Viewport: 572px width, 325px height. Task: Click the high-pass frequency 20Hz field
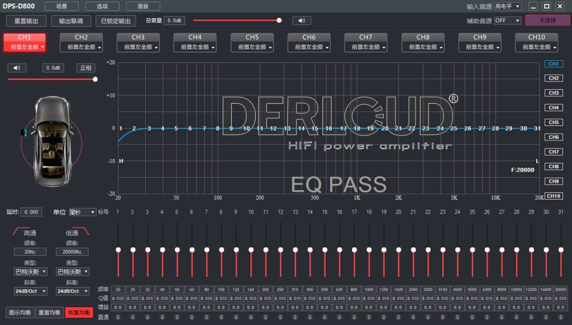pos(30,251)
